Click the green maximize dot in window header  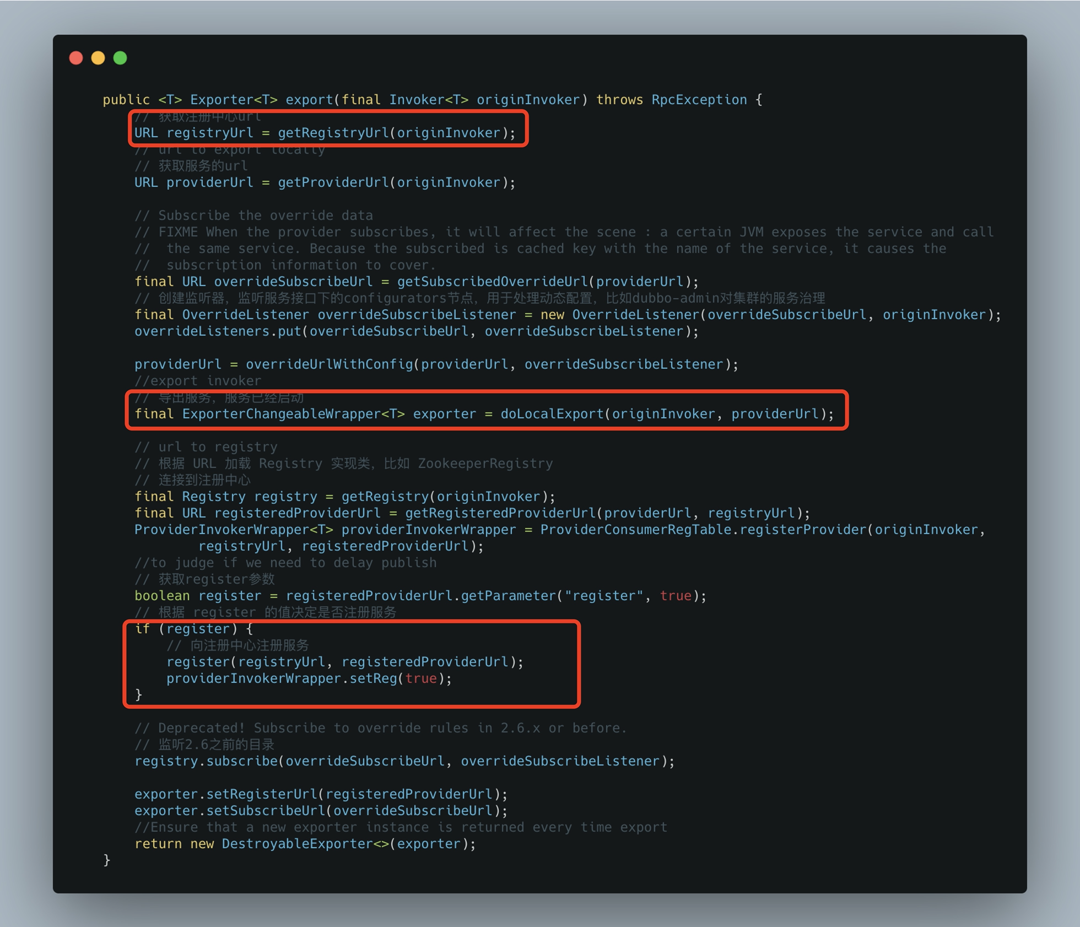click(x=120, y=58)
